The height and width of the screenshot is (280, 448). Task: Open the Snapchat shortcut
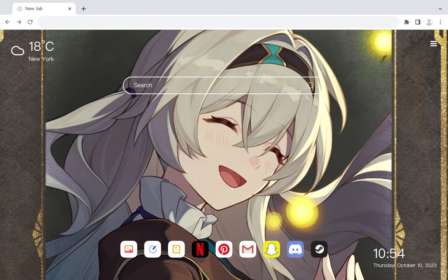(x=272, y=249)
